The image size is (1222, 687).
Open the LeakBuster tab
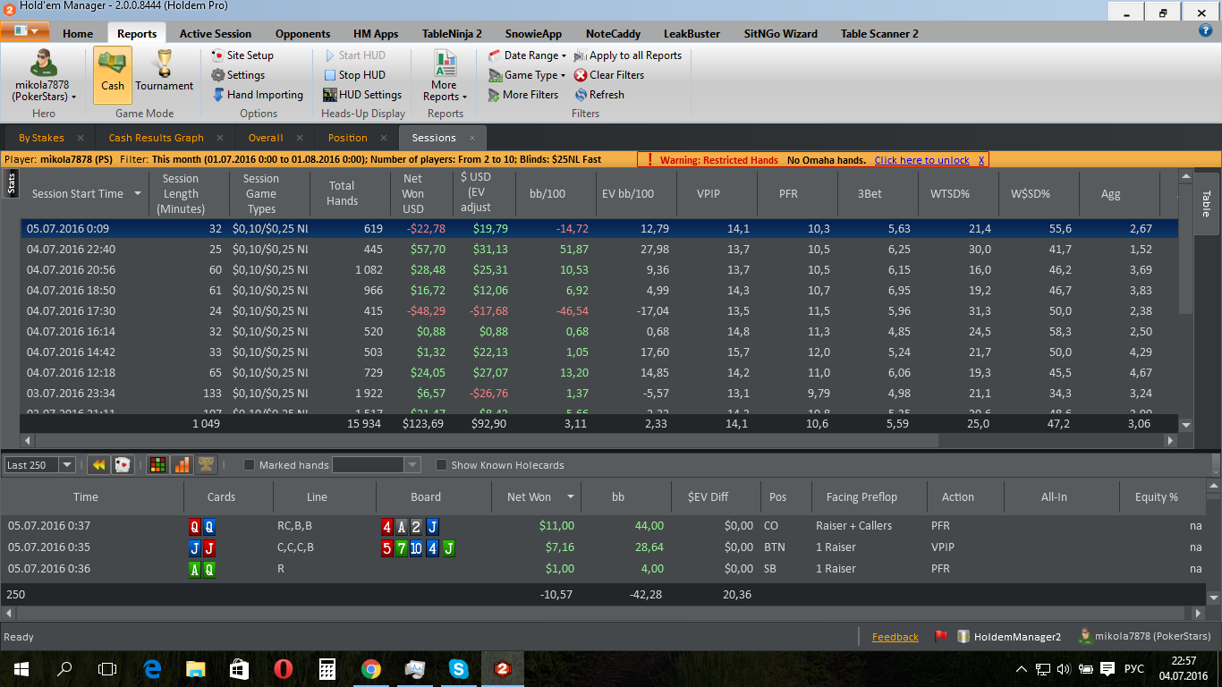(x=692, y=34)
